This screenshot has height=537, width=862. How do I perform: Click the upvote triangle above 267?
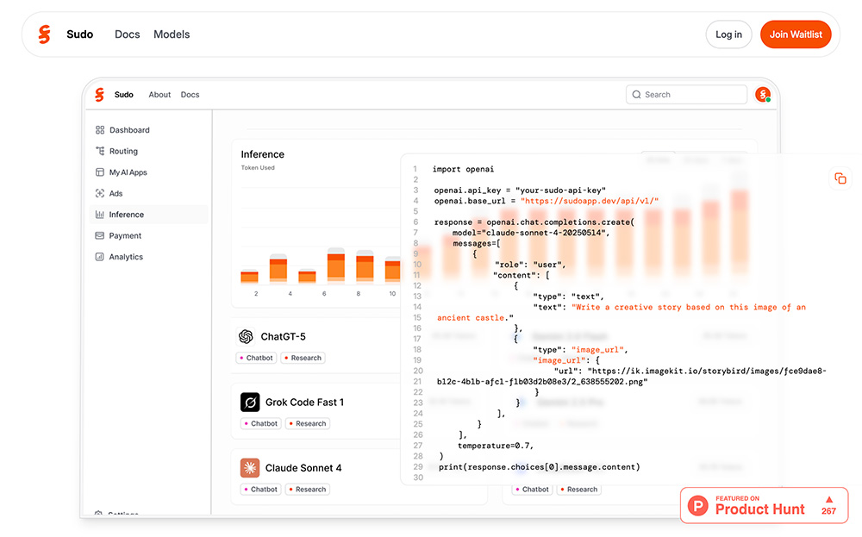(829, 499)
